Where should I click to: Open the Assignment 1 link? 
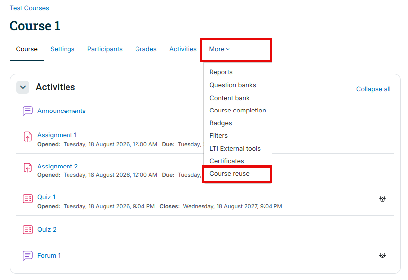tap(57, 135)
